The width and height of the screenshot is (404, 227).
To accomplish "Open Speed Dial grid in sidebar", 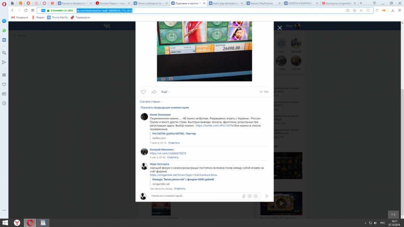I will click(4, 75).
